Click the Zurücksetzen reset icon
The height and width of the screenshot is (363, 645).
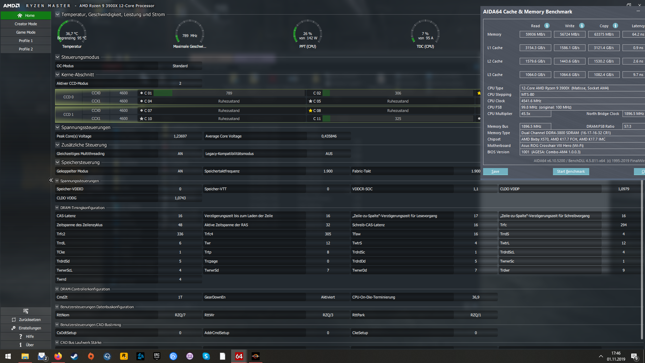click(14, 320)
